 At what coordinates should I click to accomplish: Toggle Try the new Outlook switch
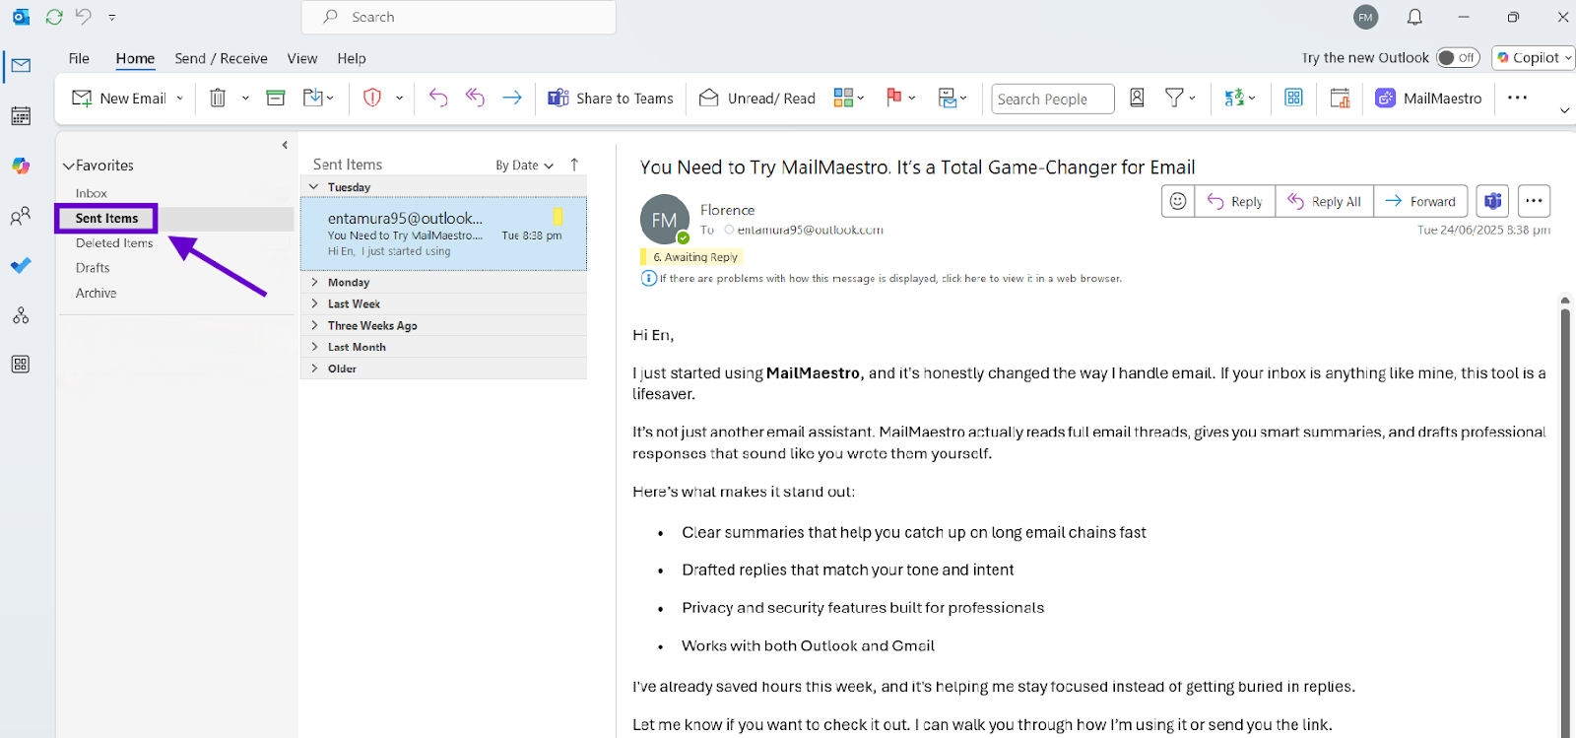pos(1458,58)
